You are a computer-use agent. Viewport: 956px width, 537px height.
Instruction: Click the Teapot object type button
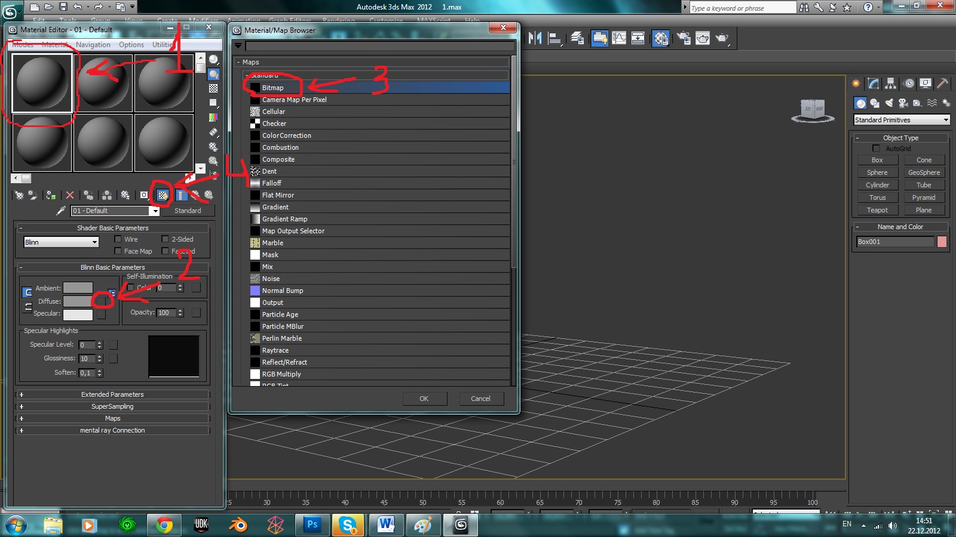(x=877, y=210)
